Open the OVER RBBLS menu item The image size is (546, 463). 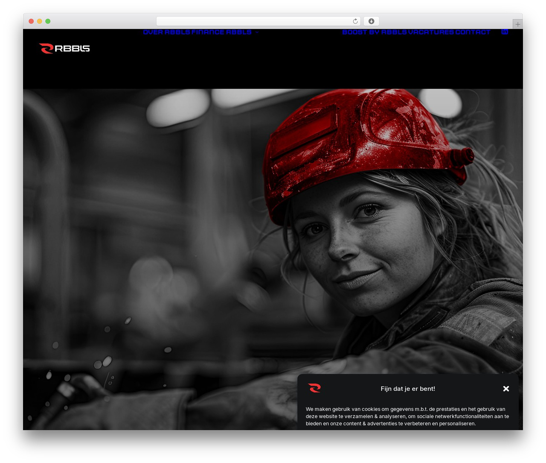click(166, 32)
